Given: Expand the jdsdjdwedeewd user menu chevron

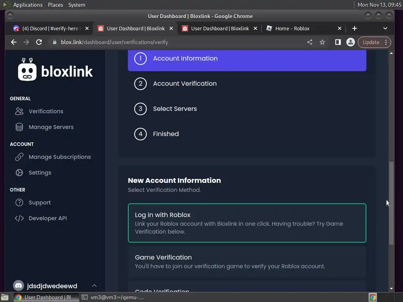Looking at the screenshot, I should click(x=94, y=285).
